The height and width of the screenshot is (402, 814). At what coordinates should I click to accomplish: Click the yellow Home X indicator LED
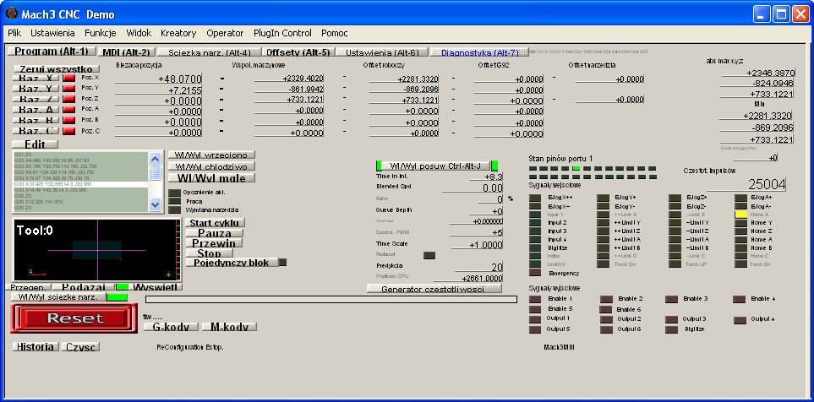[740, 215]
